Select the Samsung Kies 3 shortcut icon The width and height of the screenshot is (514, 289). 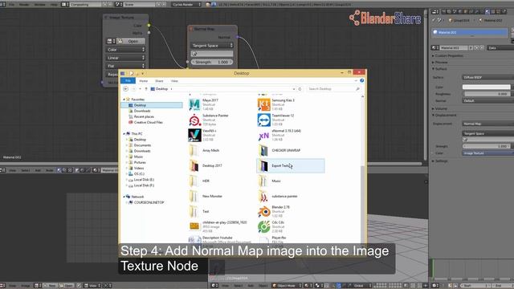click(x=264, y=104)
